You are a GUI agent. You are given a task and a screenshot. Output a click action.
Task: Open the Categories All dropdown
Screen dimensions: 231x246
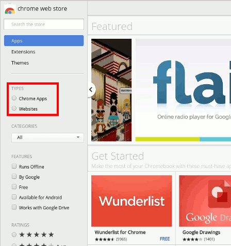pos(47,137)
